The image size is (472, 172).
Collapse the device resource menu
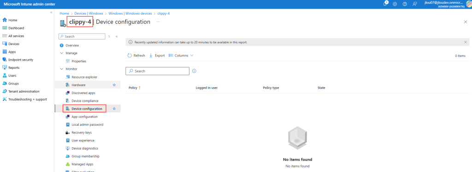pos(117,36)
